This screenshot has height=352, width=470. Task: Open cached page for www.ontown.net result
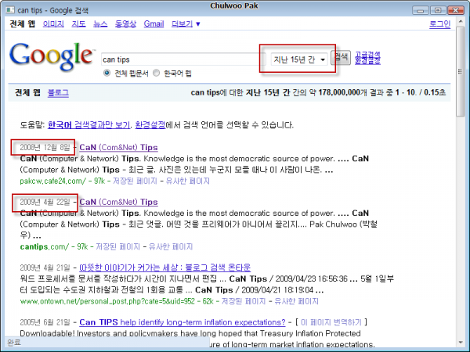click(x=244, y=301)
